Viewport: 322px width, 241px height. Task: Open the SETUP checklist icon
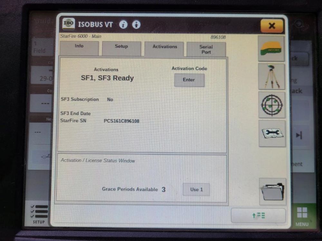(39, 214)
